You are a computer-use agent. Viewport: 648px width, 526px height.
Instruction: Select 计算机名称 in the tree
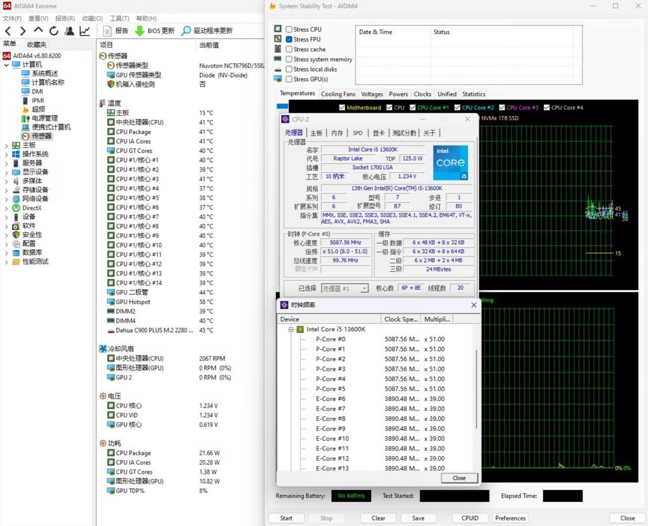48,83
